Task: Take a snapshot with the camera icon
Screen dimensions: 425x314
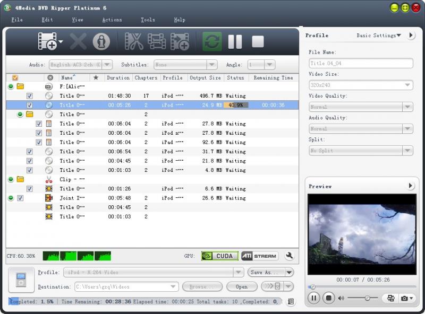Action: (405, 298)
